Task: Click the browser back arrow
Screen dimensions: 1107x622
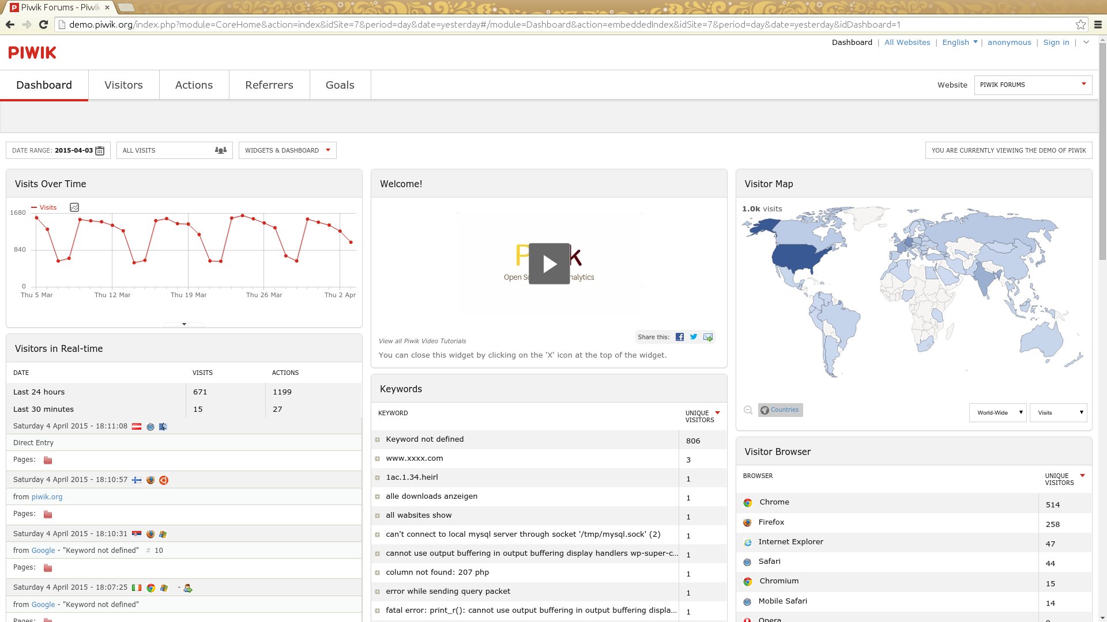Action: point(10,25)
